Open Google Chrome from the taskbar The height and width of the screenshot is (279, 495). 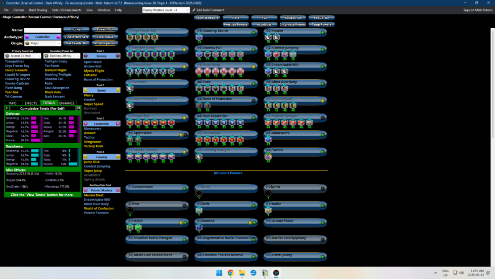(x=230, y=273)
